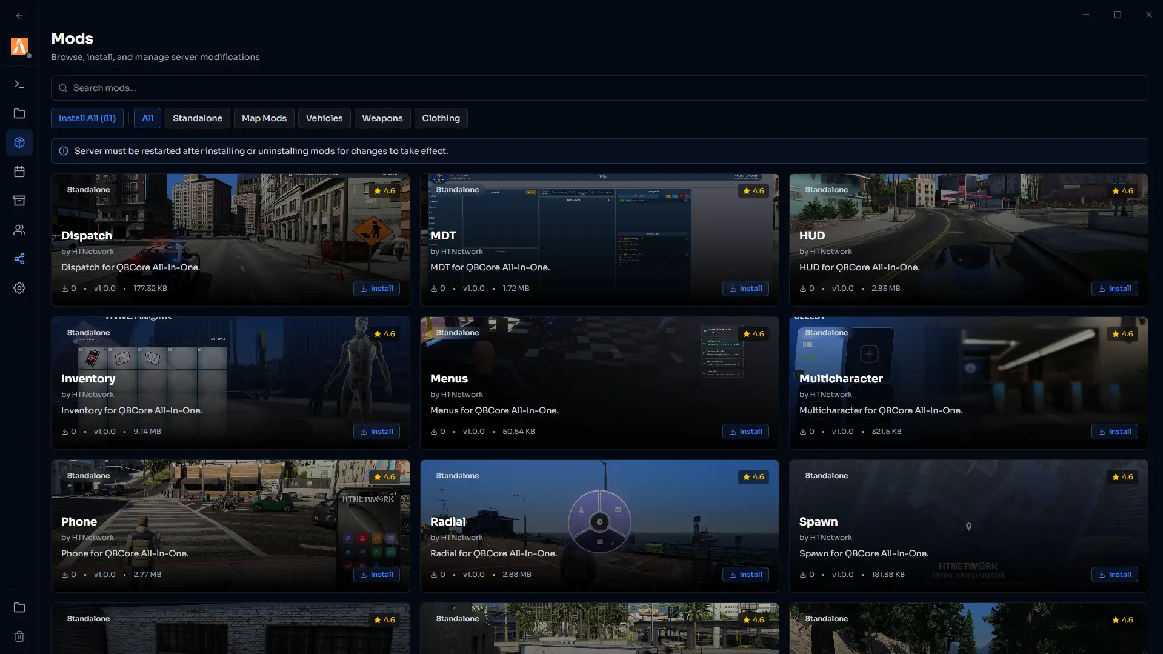
Task: Open the file manager folder icon below the console icon
Action: click(x=19, y=113)
